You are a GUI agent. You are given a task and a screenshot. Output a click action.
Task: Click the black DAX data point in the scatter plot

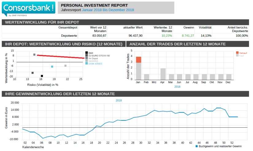pos(42,76)
